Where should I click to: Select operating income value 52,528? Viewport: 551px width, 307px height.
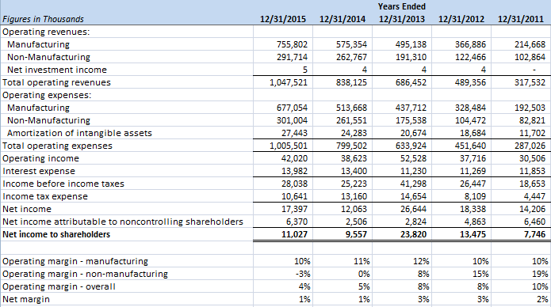[413, 158]
